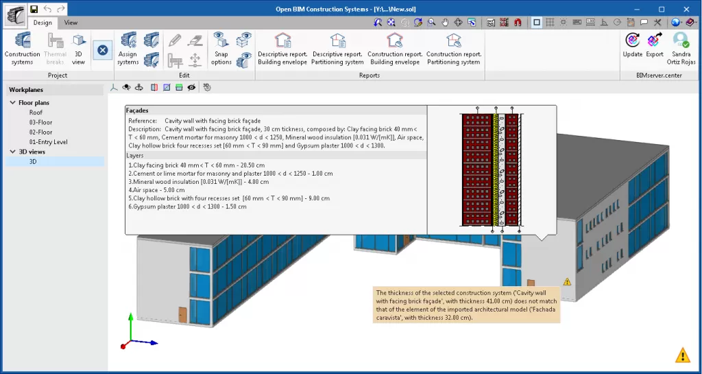702x374 pixels.
Task: Open the globe language dropdown
Action: 677,23
